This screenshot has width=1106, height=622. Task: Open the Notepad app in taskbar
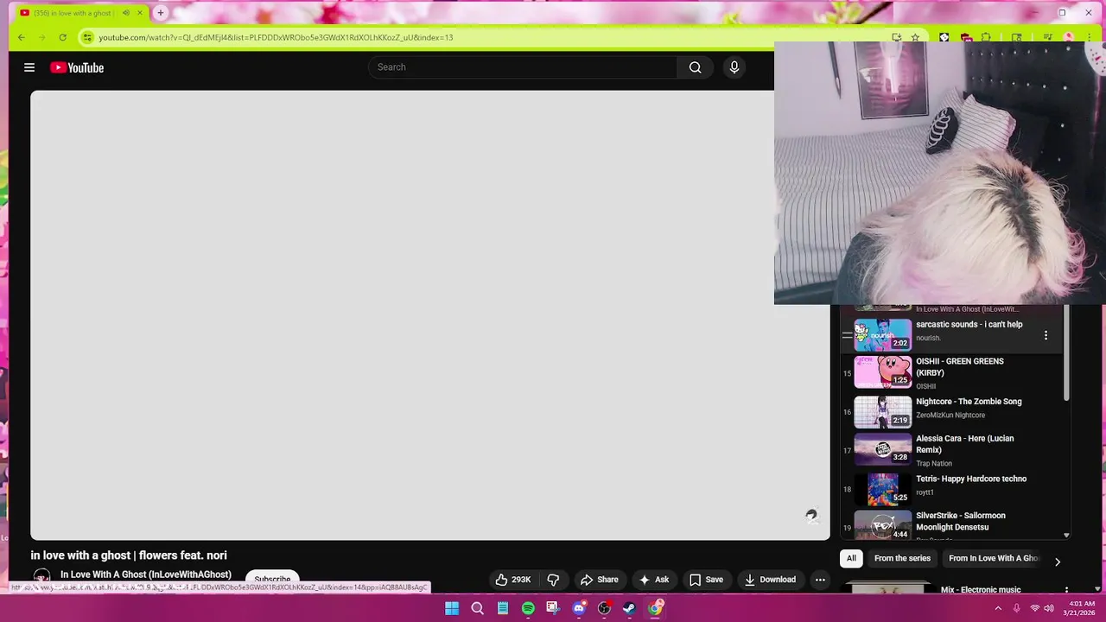[x=503, y=608]
